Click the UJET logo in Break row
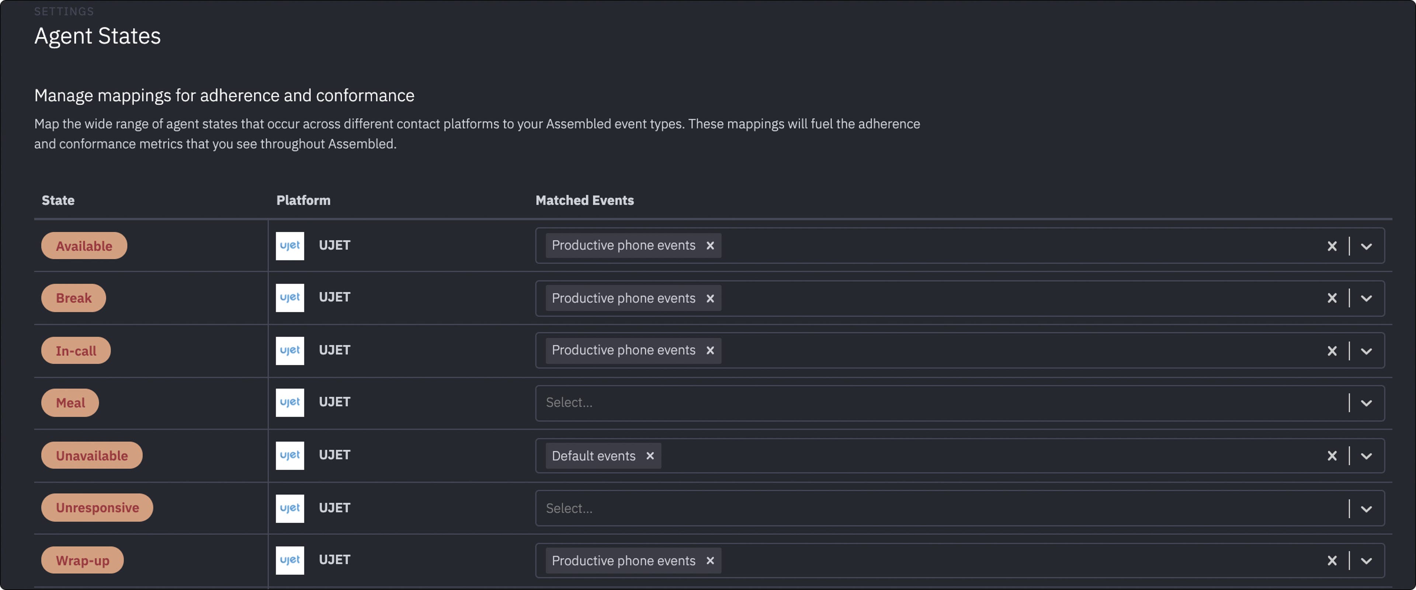1416x590 pixels. (290, 298)
